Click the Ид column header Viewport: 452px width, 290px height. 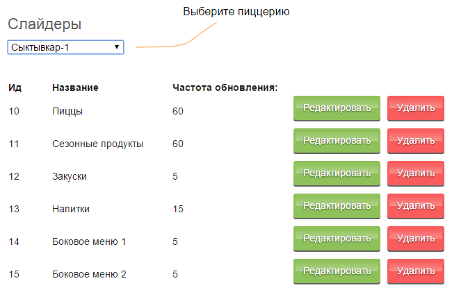point(15,87)
